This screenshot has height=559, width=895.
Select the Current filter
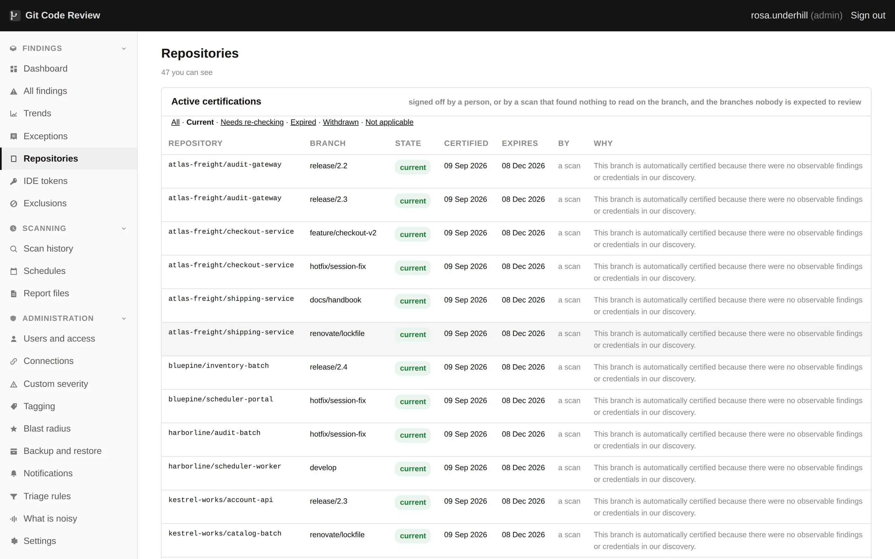[x=200, y=122]
